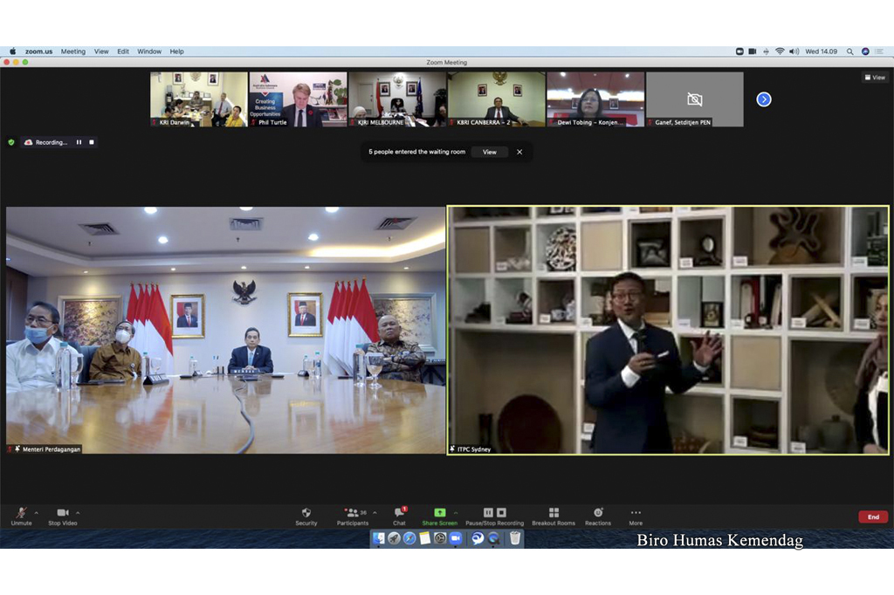The image size is (894, 595).
Task: Stop recording from bottom toolbar square
Action: coord(501,512)
